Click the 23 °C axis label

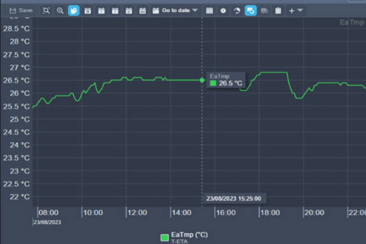(x=20, y=171)
